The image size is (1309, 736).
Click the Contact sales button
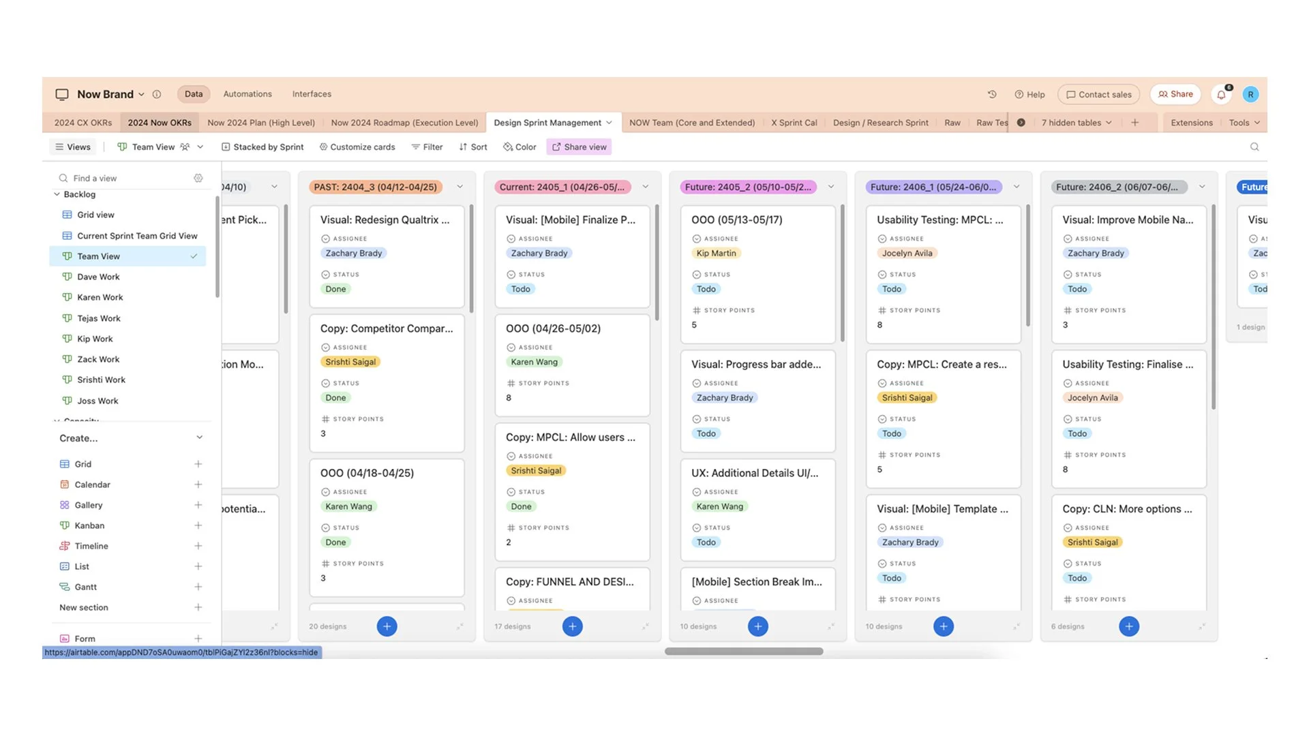(x=1098, y=95)
